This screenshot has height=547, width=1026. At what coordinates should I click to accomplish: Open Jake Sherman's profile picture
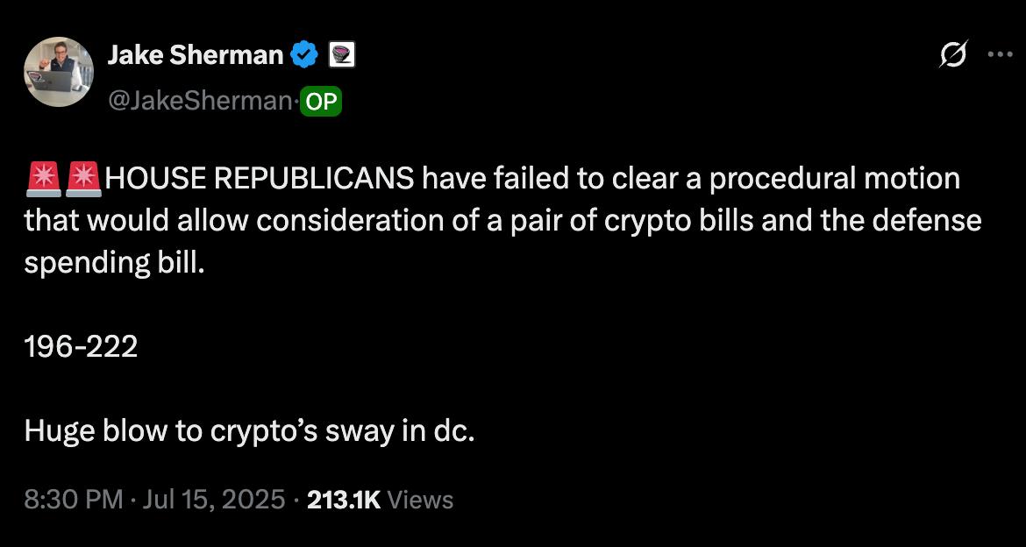tap(59, 72)
